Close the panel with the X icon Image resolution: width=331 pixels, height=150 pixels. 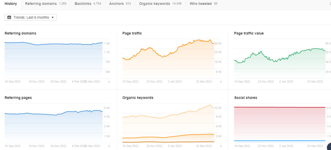pos(330,4)
